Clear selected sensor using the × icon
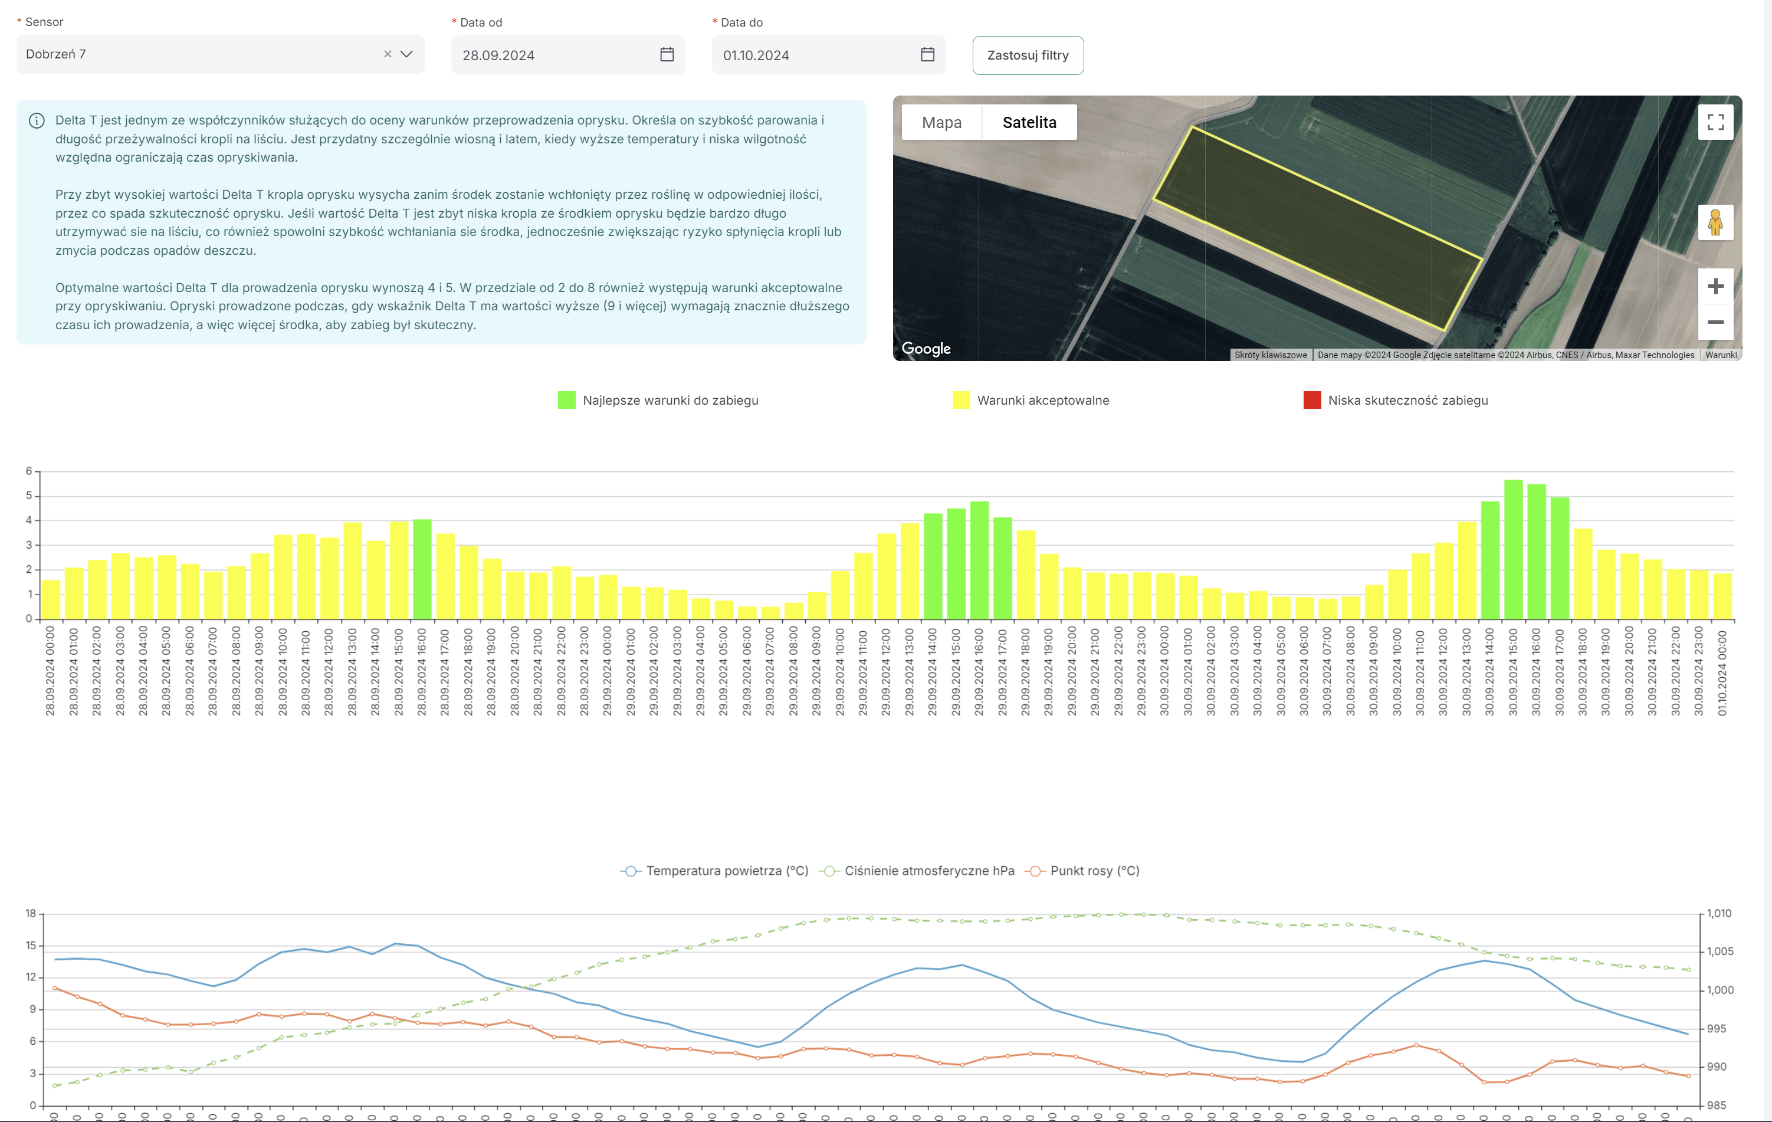This screenshot has height=1122, width=1772. point(388,54)
